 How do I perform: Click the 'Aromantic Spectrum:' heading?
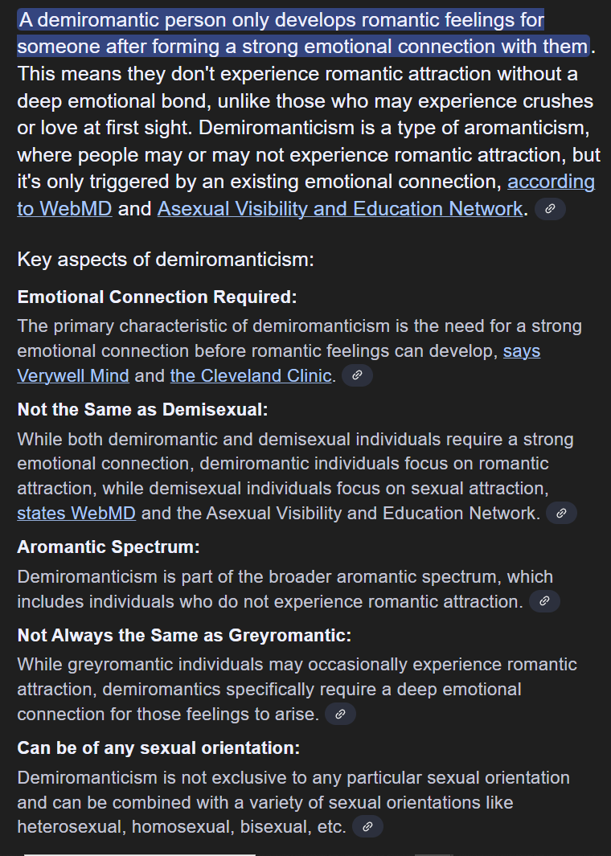pyautogui.click(x=109, y=547)
